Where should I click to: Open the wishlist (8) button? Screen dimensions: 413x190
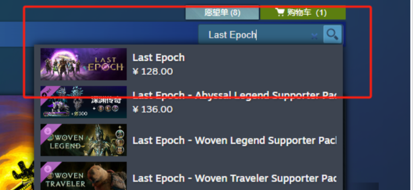click(222, 12)
